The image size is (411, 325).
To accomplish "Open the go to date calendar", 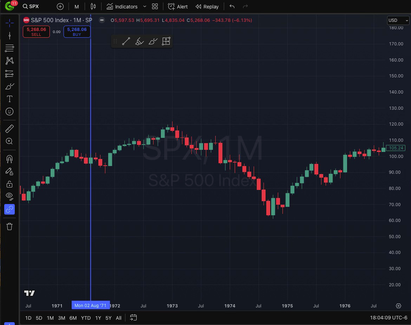I will tap(133, 318).
